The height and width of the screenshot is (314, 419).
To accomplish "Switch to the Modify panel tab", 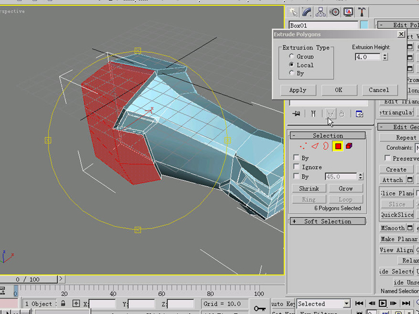I will point(306,12).
